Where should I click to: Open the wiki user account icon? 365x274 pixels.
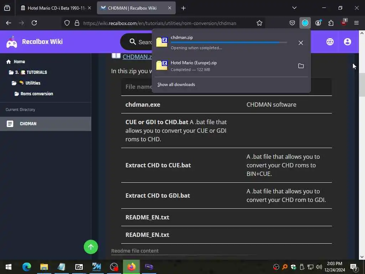[347, 42]
